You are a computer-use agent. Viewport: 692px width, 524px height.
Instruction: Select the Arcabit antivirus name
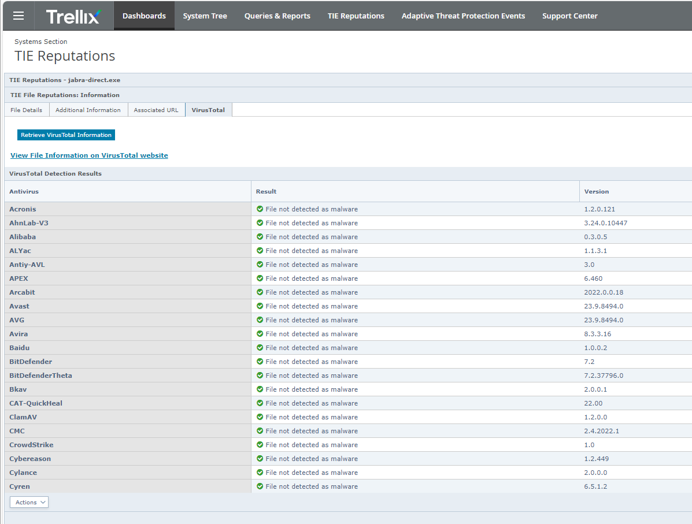(x=22, y=292)
